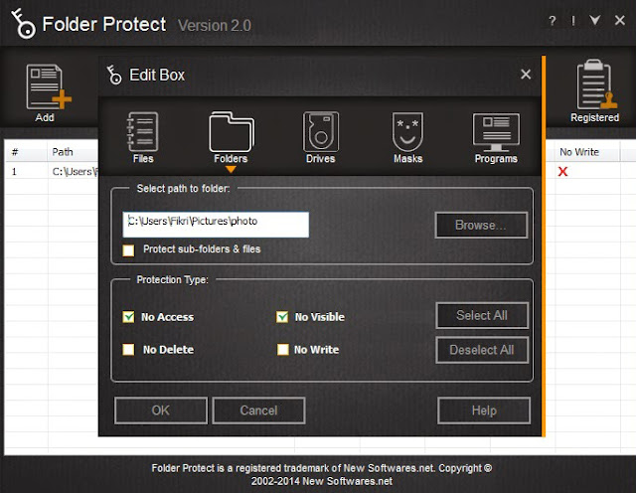
Task: Click the Deselect All button
Action: point(482,350)
